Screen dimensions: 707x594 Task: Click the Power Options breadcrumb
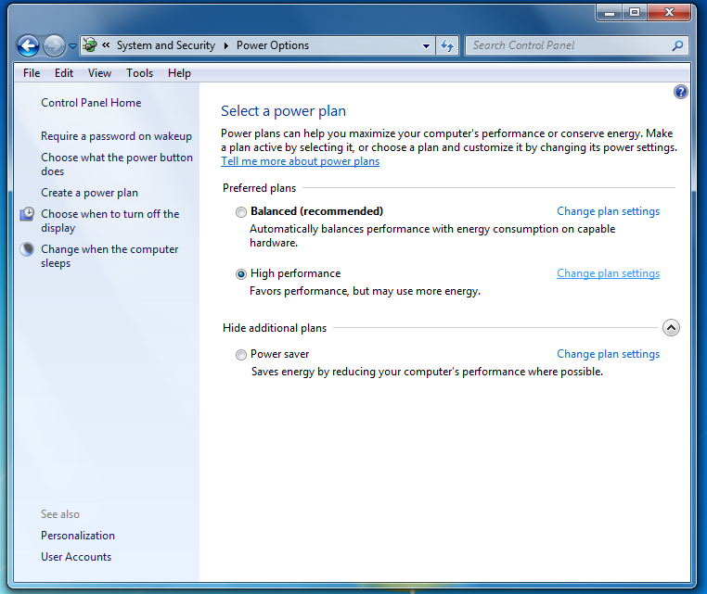(273, 45)
